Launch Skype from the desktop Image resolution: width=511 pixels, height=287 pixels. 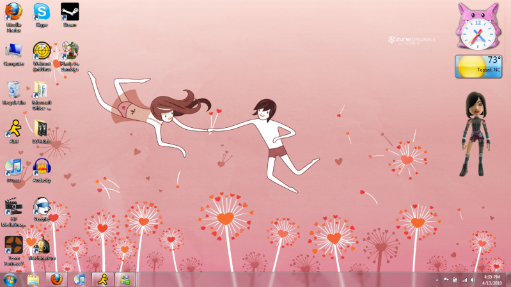[x=42, y=13]
